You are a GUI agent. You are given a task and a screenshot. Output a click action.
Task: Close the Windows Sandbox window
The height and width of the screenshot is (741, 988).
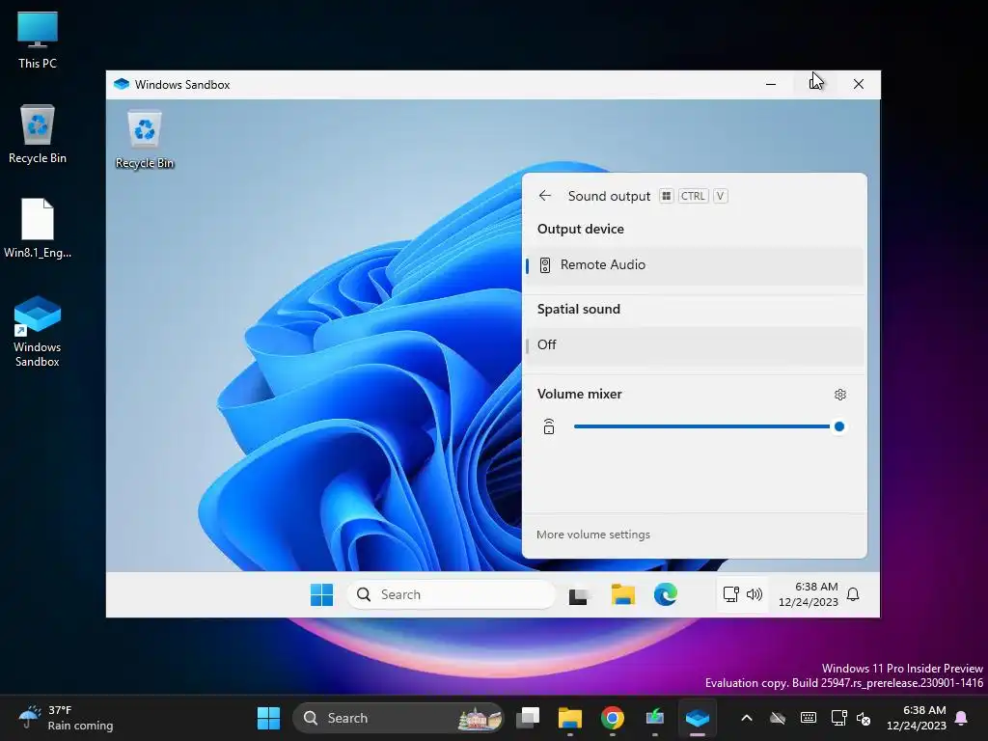click(858, 84)
